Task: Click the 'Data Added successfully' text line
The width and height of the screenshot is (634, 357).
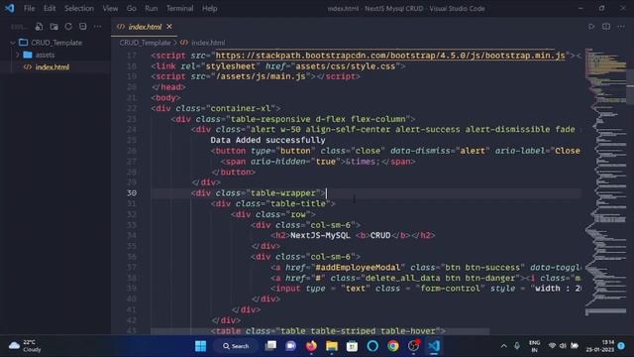Action: [267, 140]
